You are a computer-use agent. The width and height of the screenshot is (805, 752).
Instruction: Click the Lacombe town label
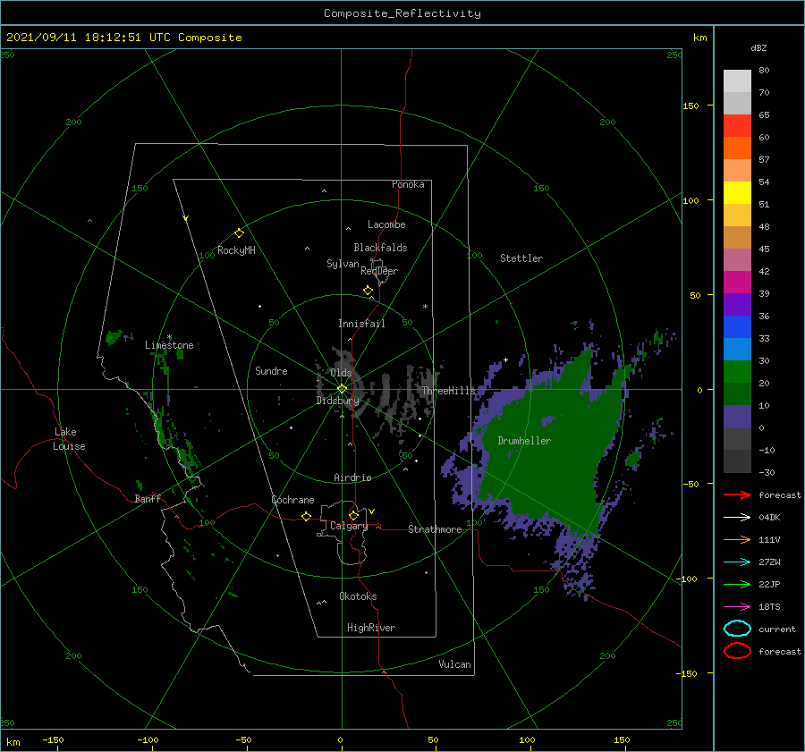386,224
